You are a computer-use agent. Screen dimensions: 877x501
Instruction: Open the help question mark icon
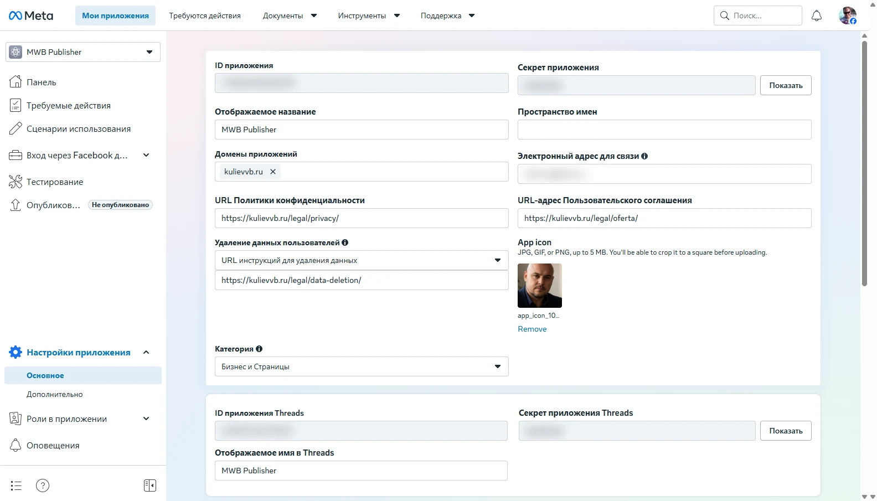[43, 485]
